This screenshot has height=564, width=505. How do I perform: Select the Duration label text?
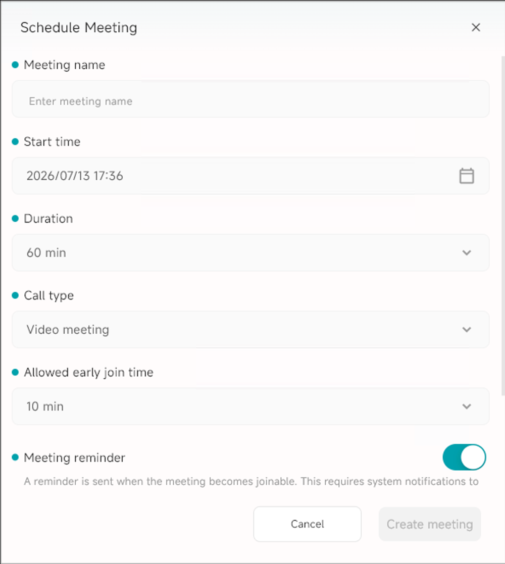coord(48,219)
